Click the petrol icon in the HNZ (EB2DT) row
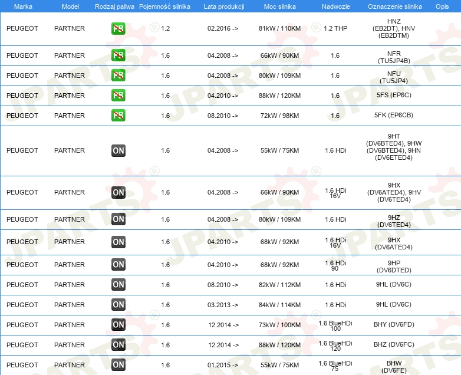Screen dimensions: 461x375 [118, 28]
